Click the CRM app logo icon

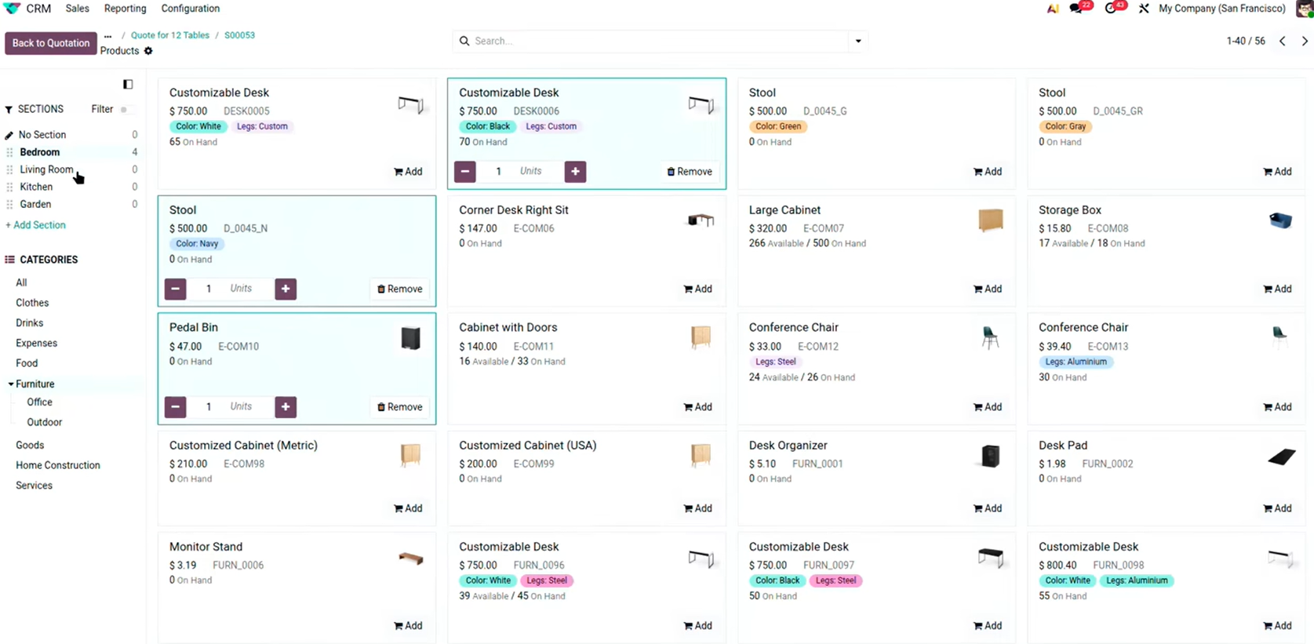[13, 8]
